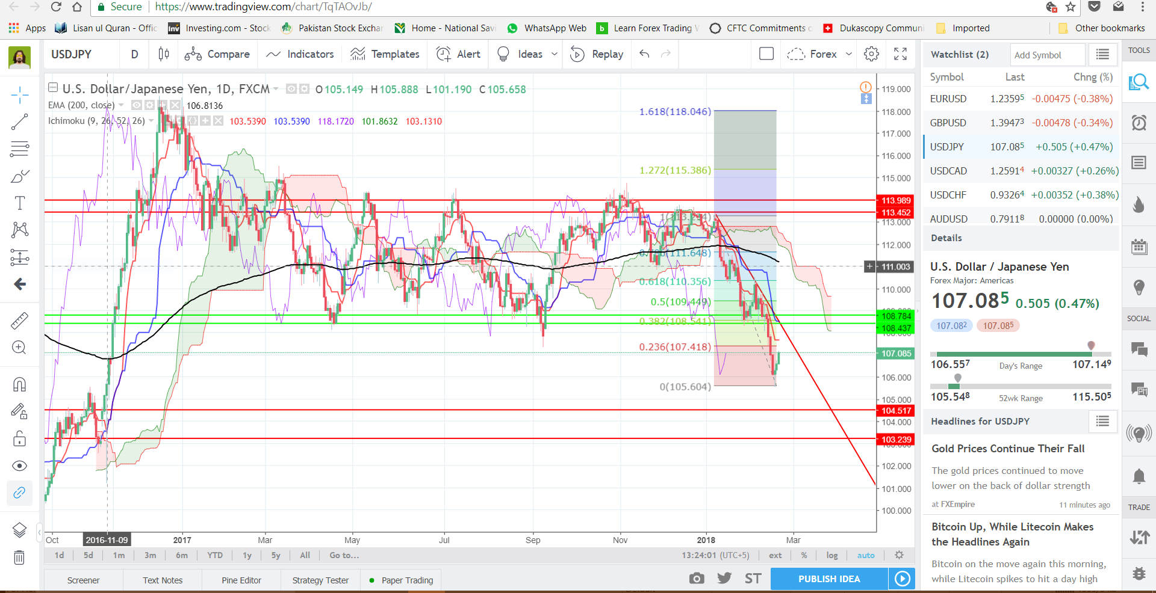Image resolution: width=1156 pixels, height=593 pixels.
Task: Toggle magnet mode in left toolbar
Action: pos(19,384)
